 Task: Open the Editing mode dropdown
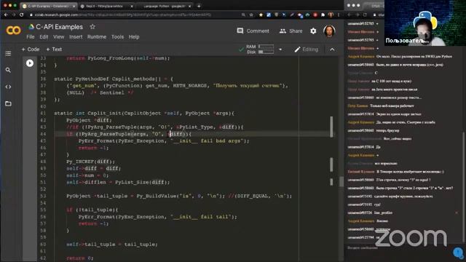pos(306,49)
